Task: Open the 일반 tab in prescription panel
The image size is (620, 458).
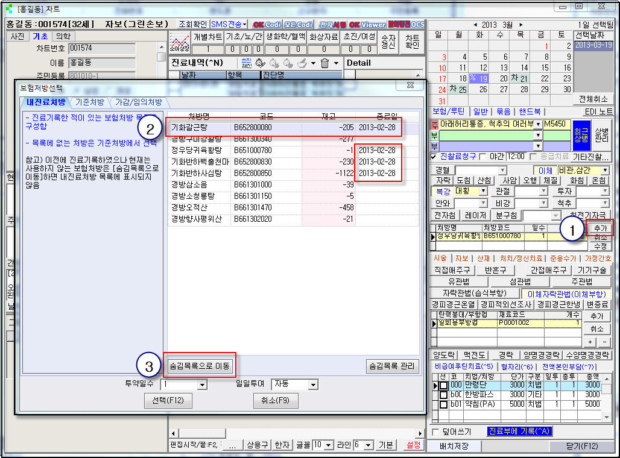Action: click(481, 112)
